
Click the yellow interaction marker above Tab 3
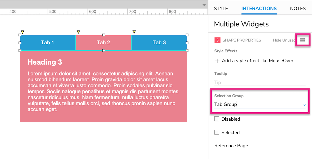(x=134, y=32)
